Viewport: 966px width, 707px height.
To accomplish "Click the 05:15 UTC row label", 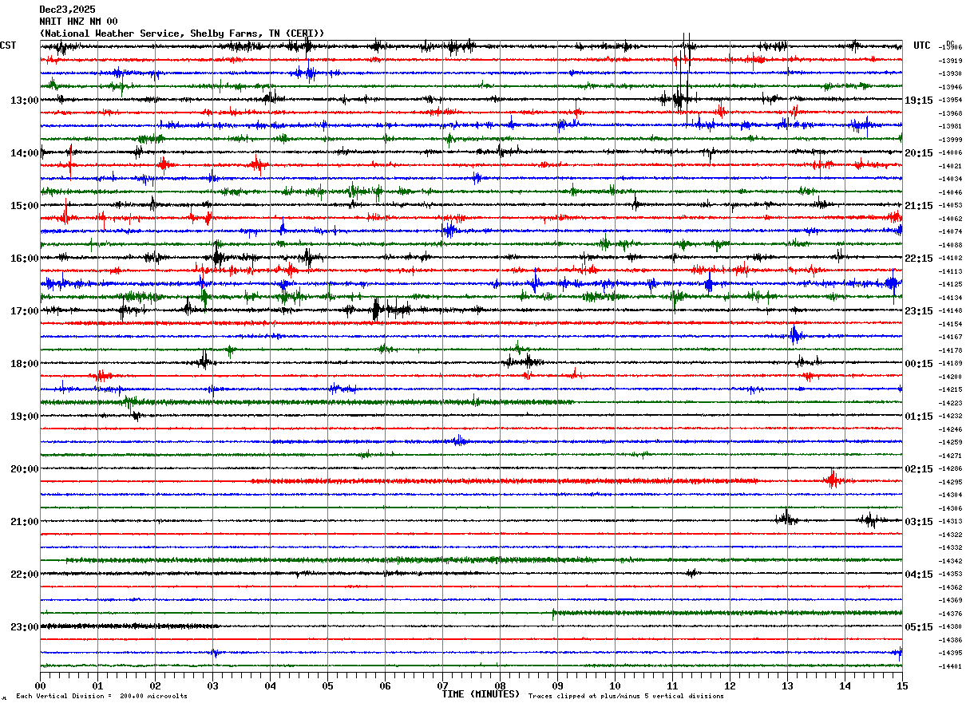I will 918,627.
